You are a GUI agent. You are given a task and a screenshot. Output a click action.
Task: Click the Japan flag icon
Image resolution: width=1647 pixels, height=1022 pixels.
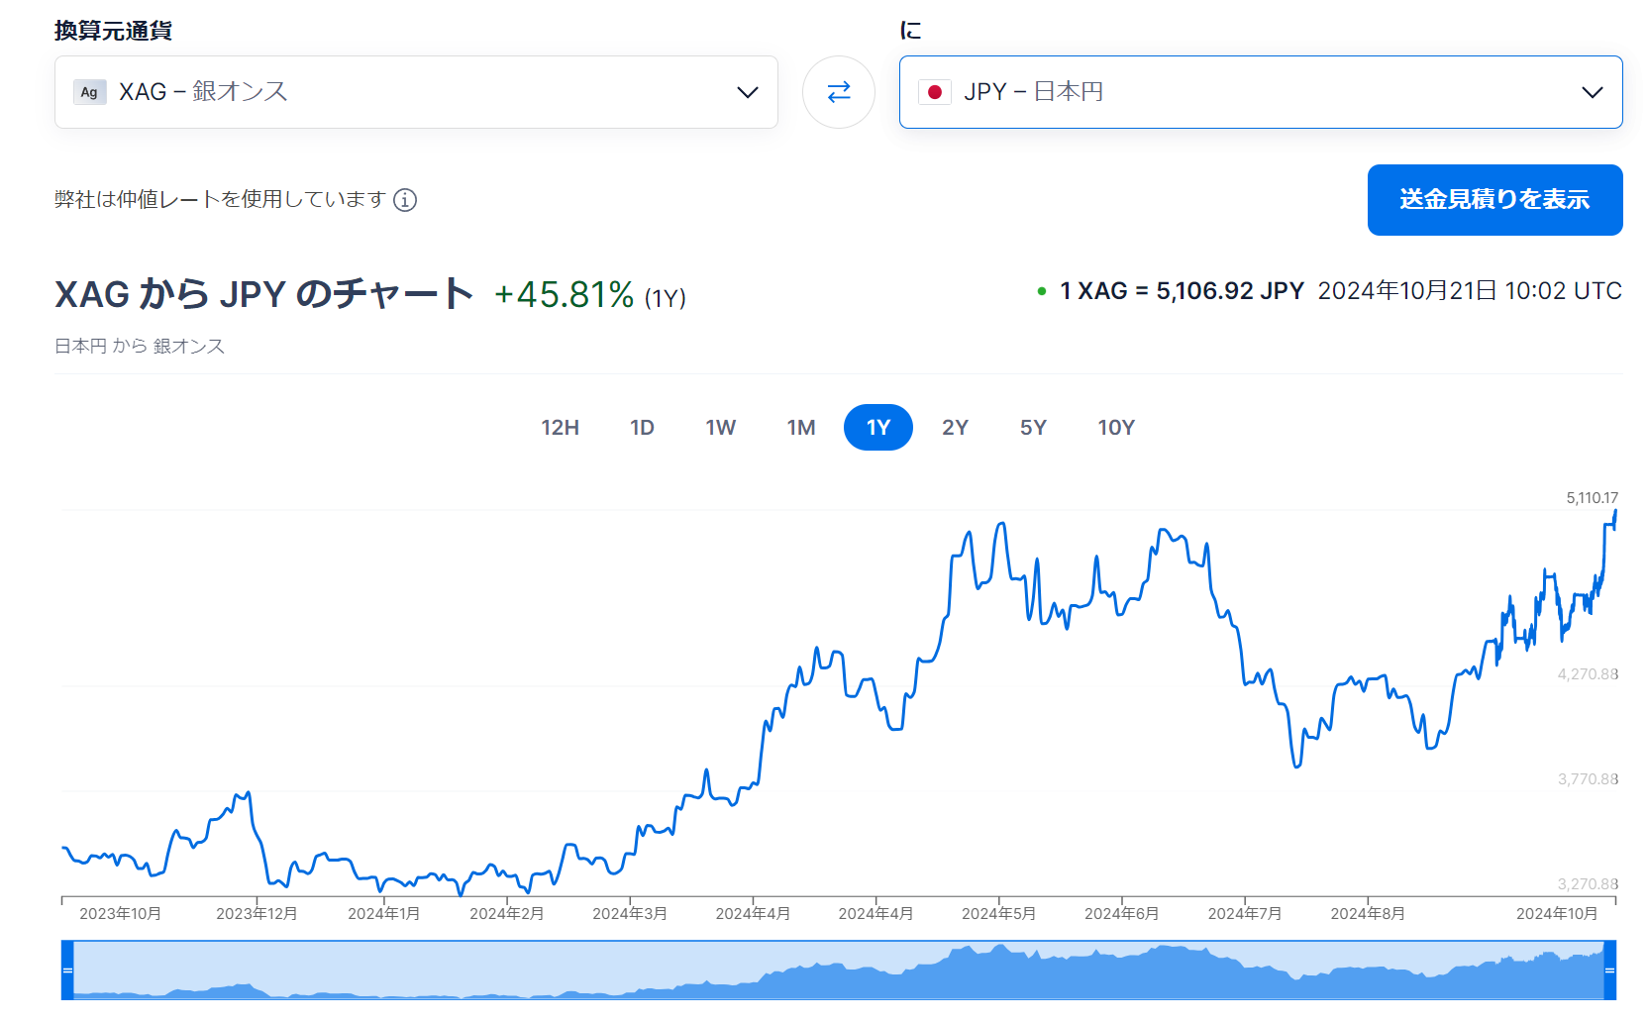934,92
